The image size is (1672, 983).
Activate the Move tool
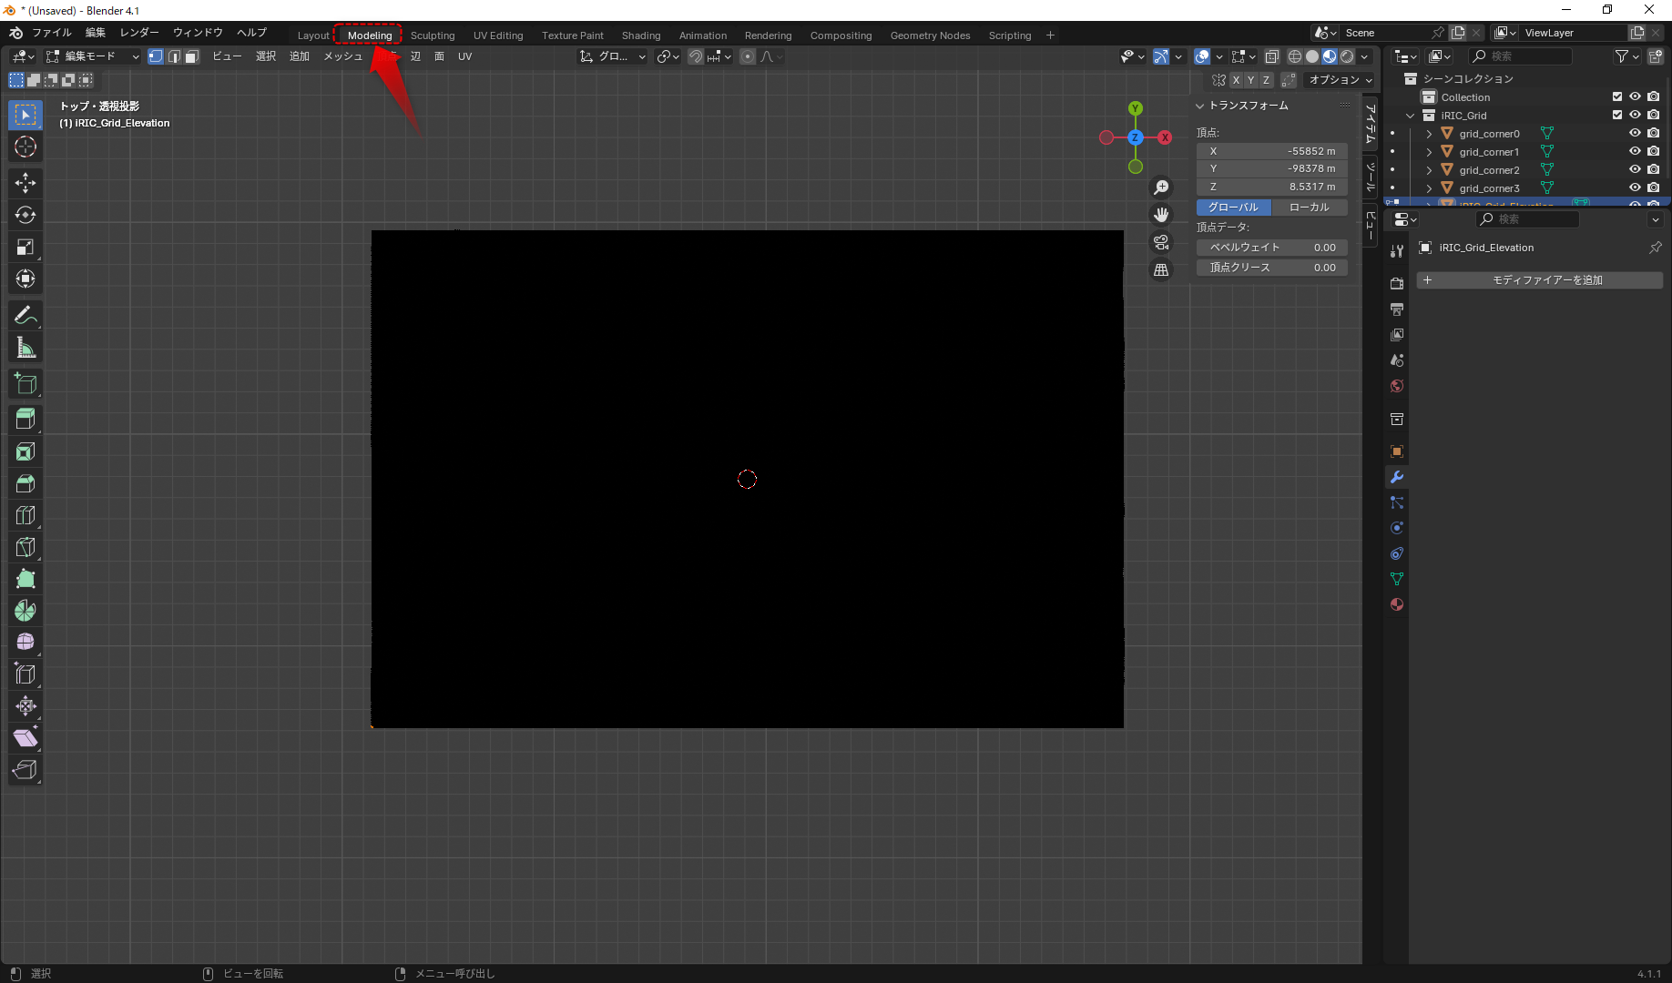click(25, 183)
